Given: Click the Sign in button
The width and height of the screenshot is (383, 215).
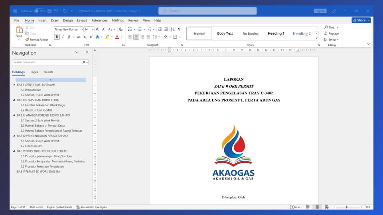Looking at the screenshot, I should 320,11.
